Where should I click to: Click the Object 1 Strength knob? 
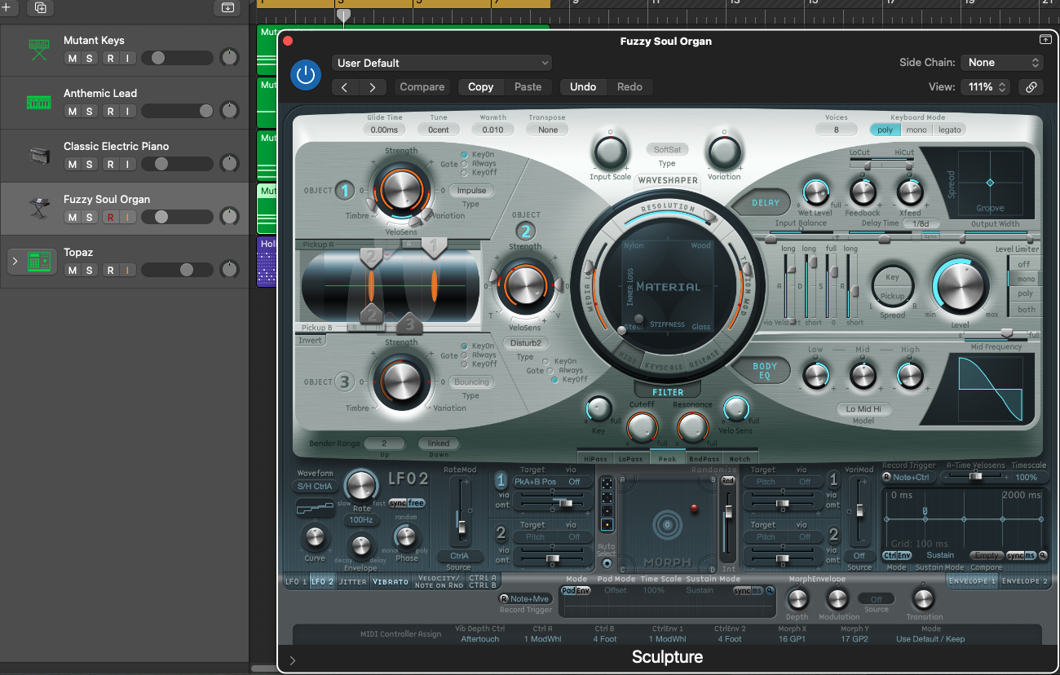[401, 190]
